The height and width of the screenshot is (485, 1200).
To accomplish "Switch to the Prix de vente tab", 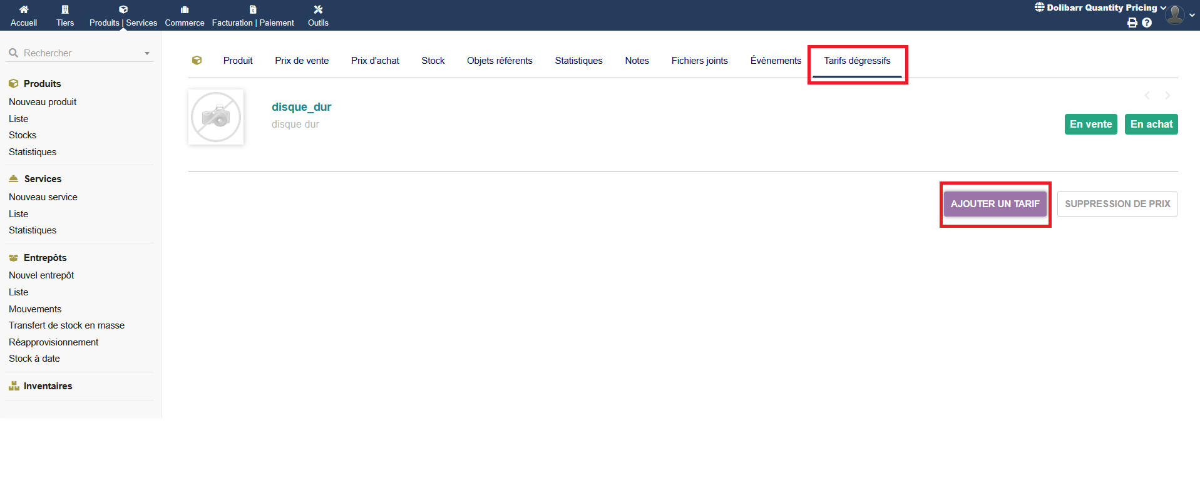I will (x=302, y=61).
